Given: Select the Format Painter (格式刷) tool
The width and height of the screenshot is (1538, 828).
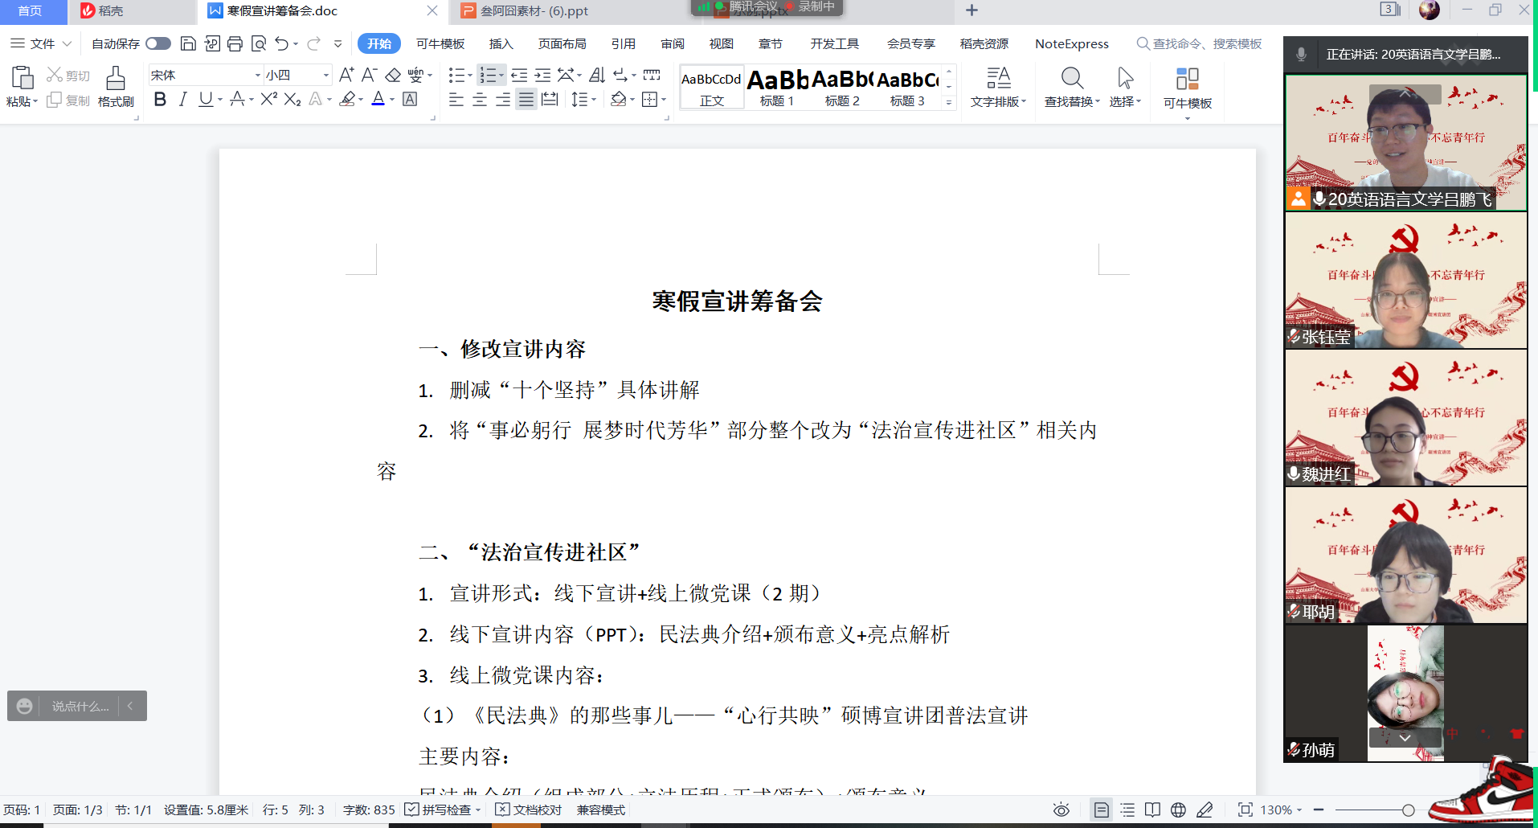Looking at the screenshot, I should (116, 87).
